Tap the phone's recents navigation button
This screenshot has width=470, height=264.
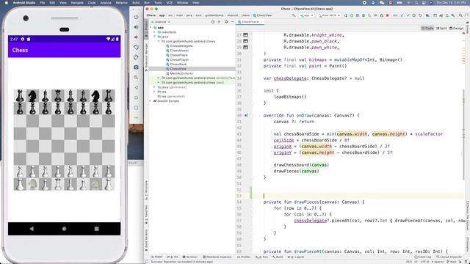(x=96, y=229)
